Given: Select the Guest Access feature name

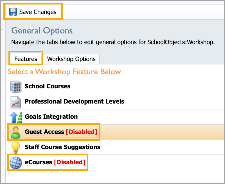Looking at the screenshot, I should (x=44, y=132).
